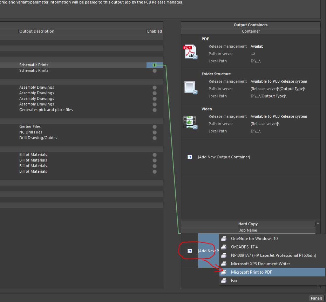This screenshot has width=326, height=302.
Task: Click the Hard Copy scroll up arrow
Action: tap(318, 224)
